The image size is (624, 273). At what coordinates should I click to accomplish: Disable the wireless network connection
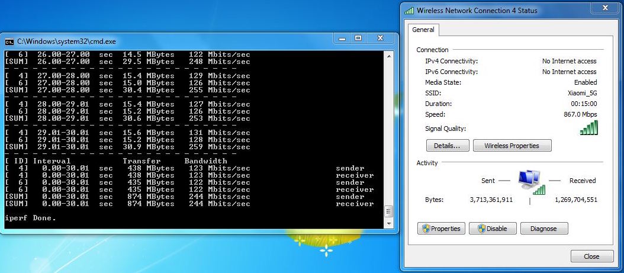(493, 229)
